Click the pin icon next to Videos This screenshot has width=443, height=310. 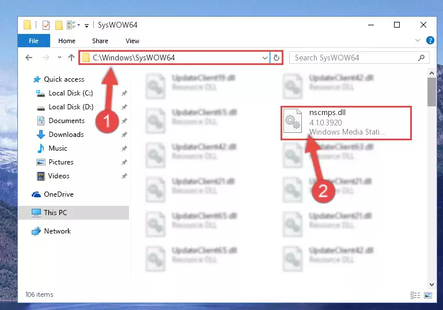coord(124,176)
